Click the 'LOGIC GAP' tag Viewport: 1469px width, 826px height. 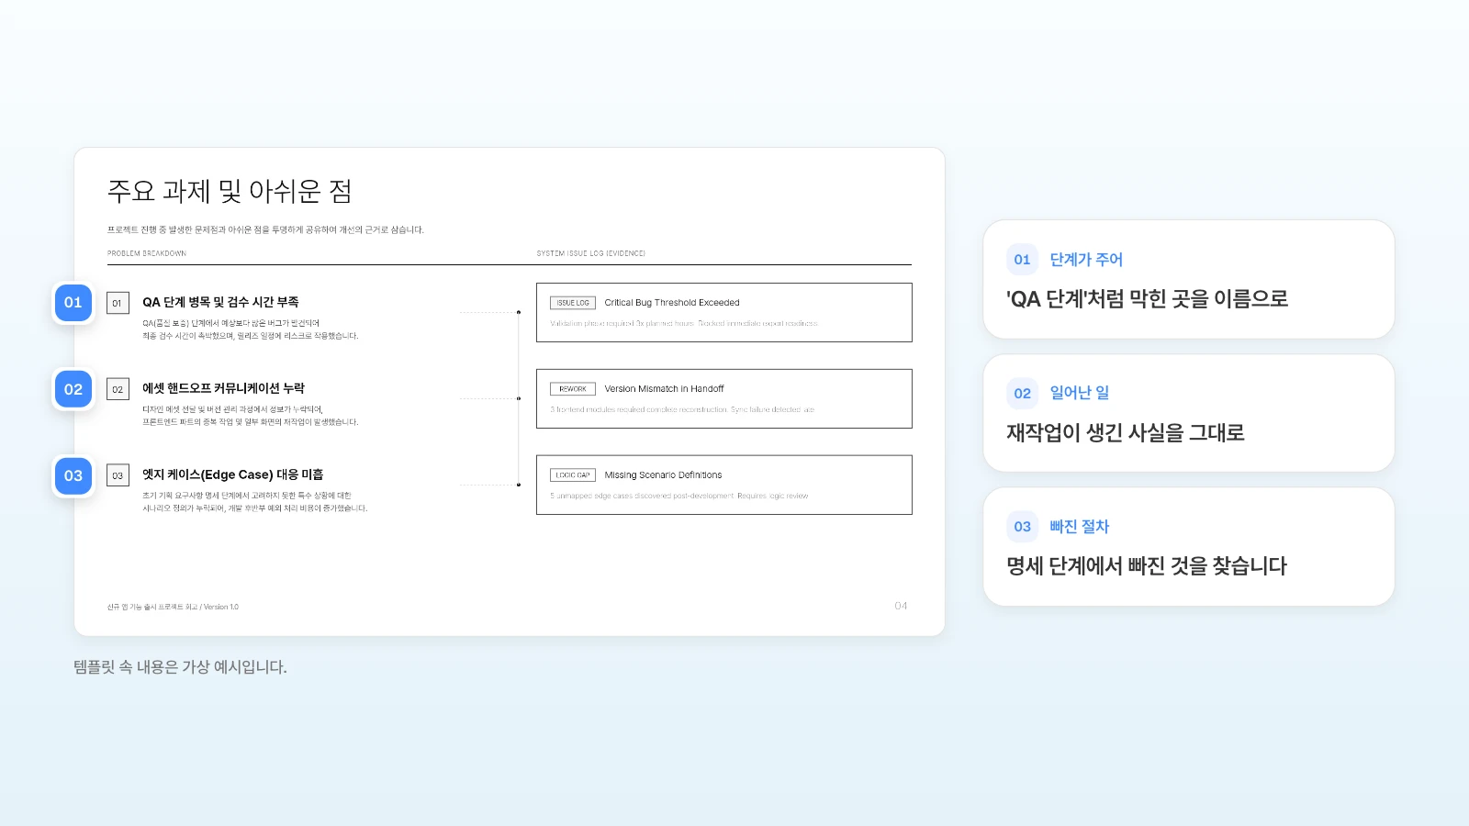tap(573, 475)
